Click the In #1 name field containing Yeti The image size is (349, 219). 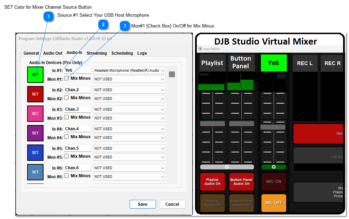tap(77, 70)
